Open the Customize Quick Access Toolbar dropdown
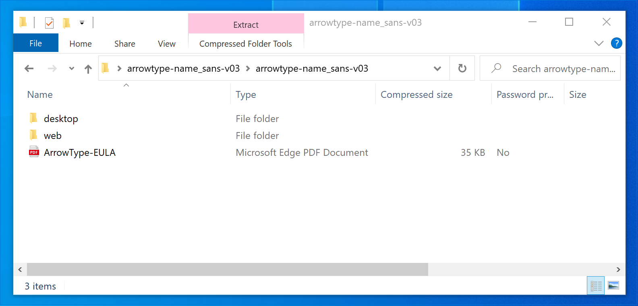This screenshot has width=638, height=306. pos(82,23)
